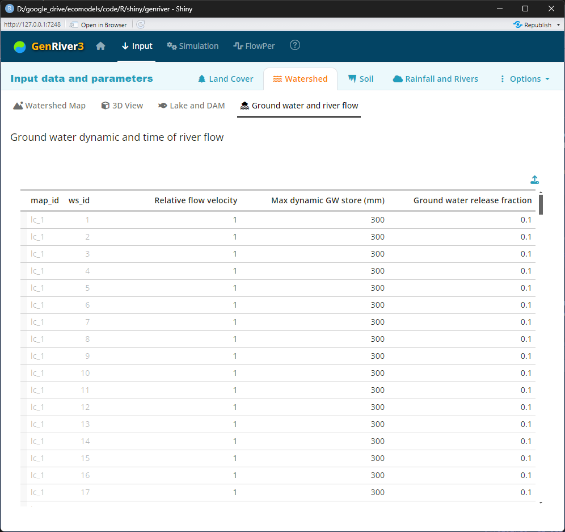Click the Republish sync icon

[517, 24]
